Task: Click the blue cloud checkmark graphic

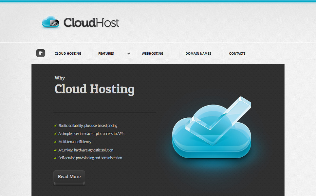Action: click(212, 128)
